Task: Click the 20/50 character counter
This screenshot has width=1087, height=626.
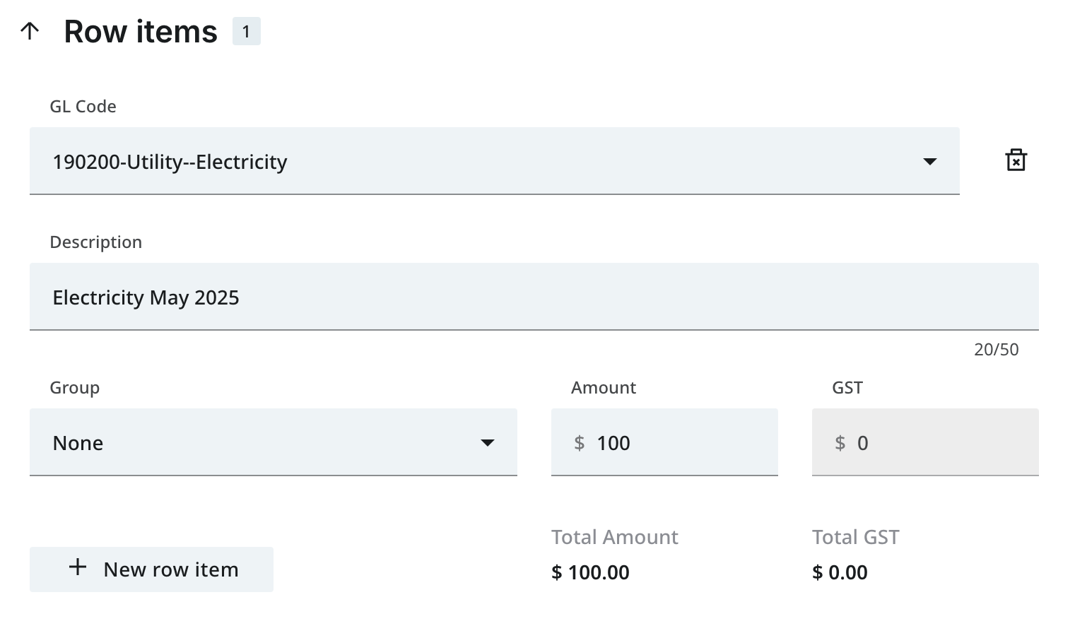Action: click(996, 350)
